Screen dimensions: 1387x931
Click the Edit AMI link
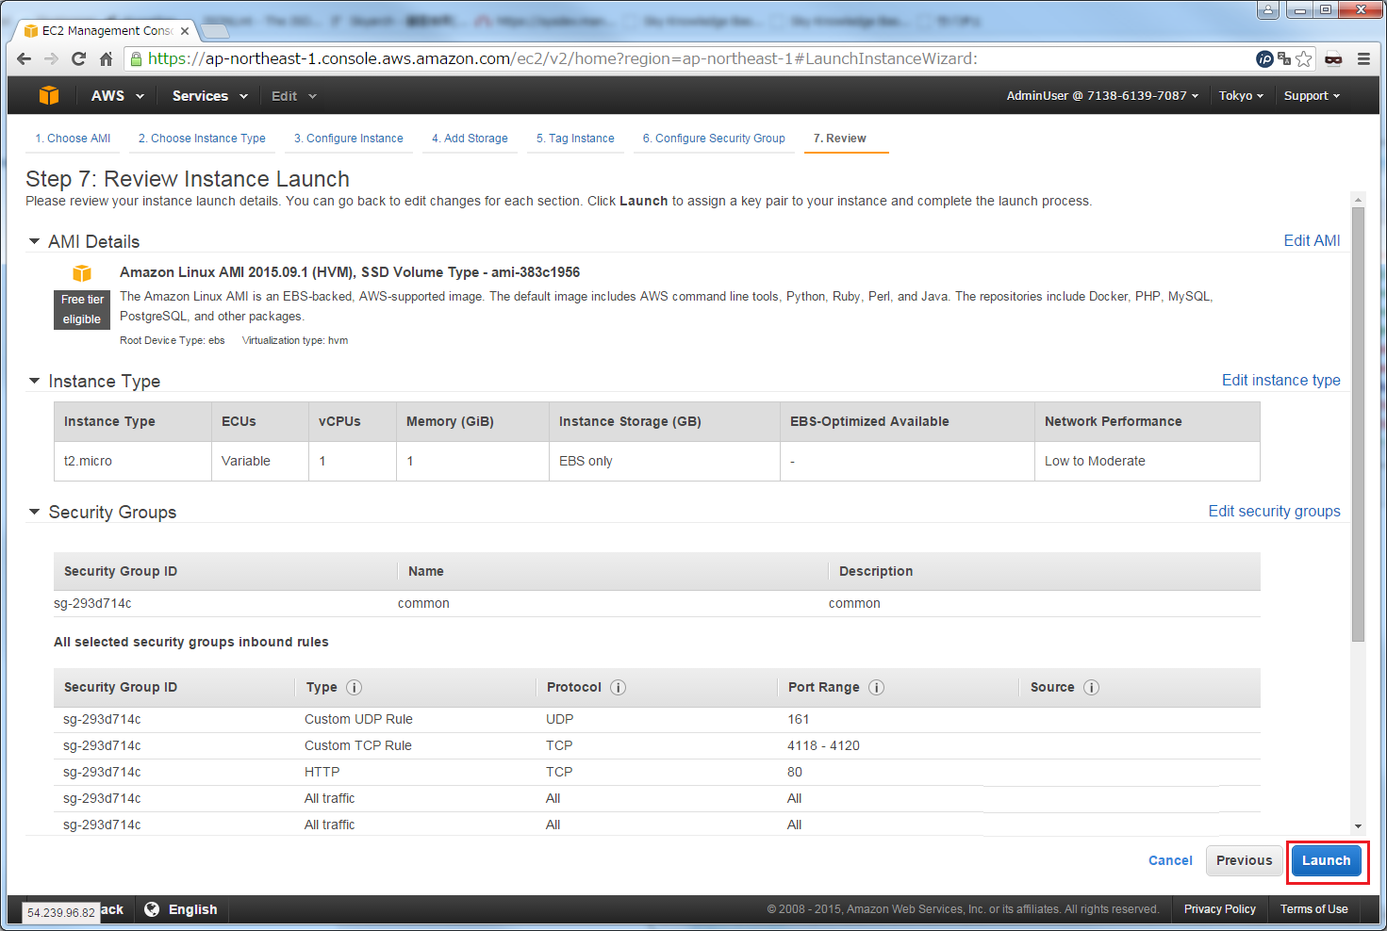(1312, 241)
